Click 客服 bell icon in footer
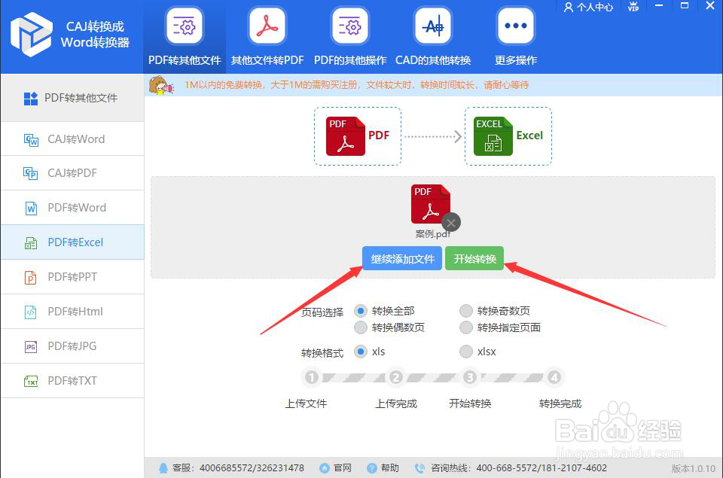 click(x=163, y=468)
